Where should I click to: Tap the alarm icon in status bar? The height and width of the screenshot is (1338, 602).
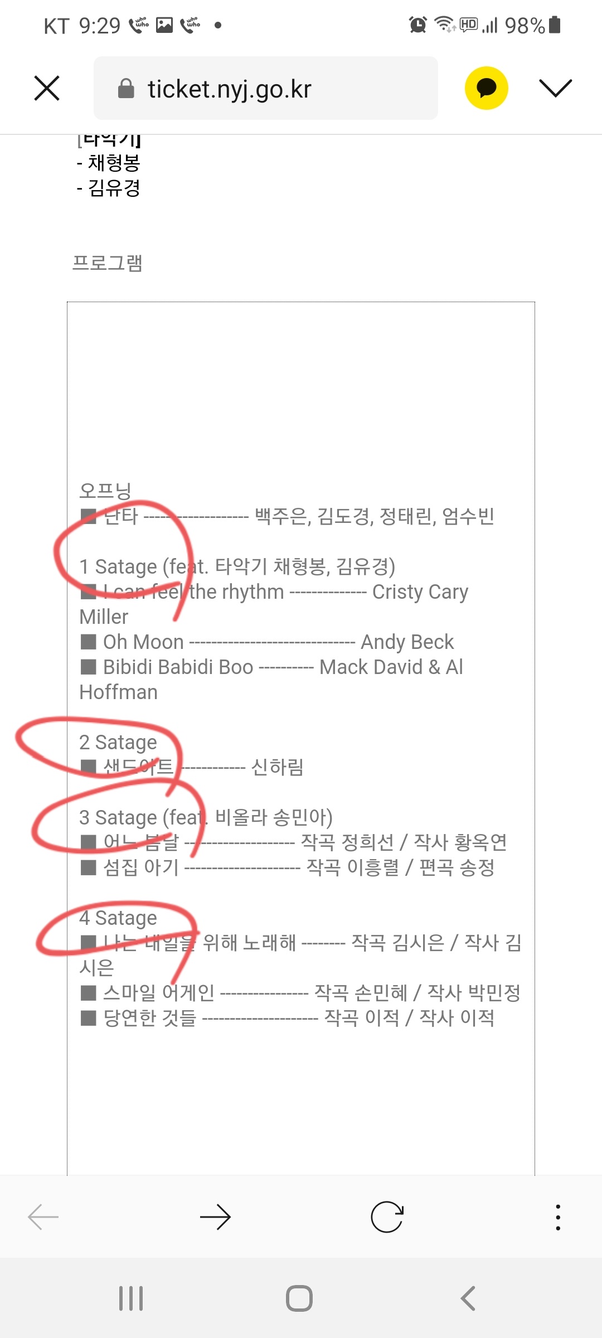tap(417, 25)
